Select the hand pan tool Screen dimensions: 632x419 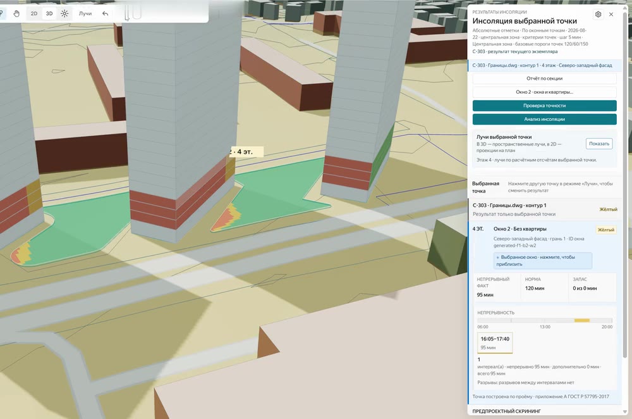(16, 14)
